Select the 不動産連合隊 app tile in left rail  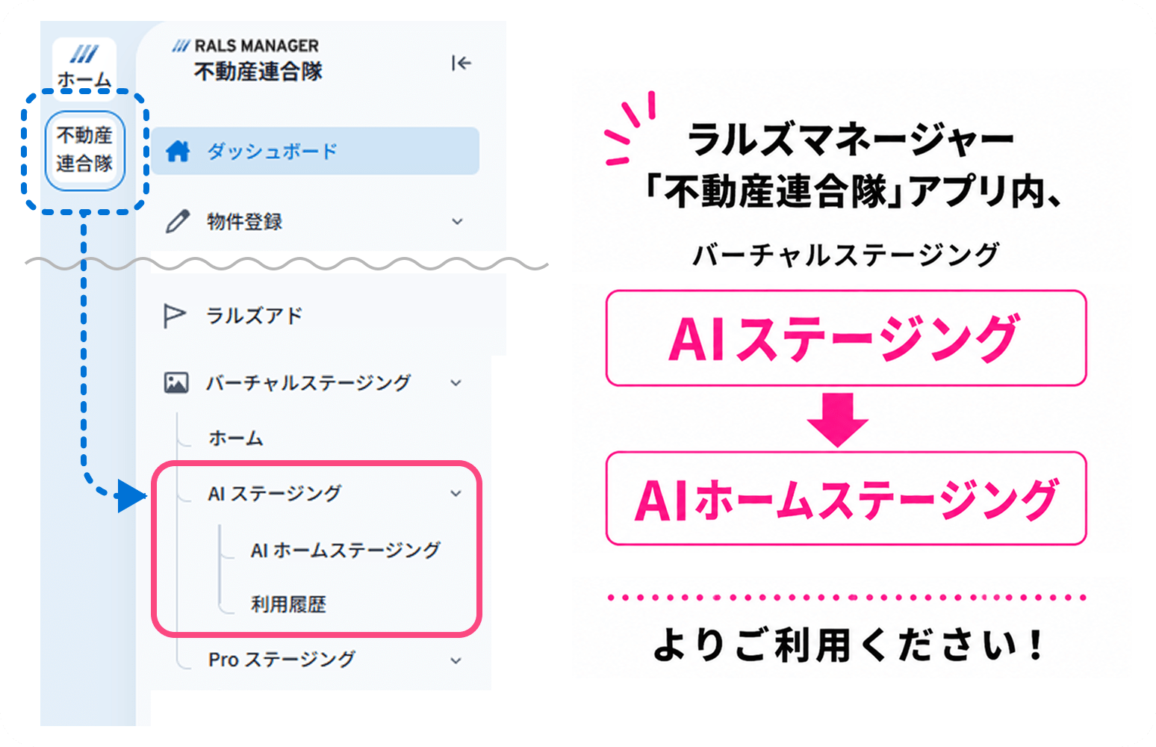[84, 150]
